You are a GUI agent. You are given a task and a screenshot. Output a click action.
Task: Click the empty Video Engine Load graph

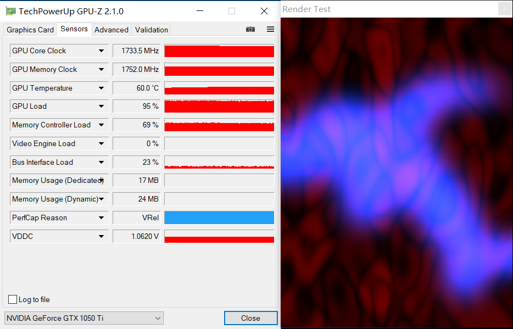(x=219, y=143)
